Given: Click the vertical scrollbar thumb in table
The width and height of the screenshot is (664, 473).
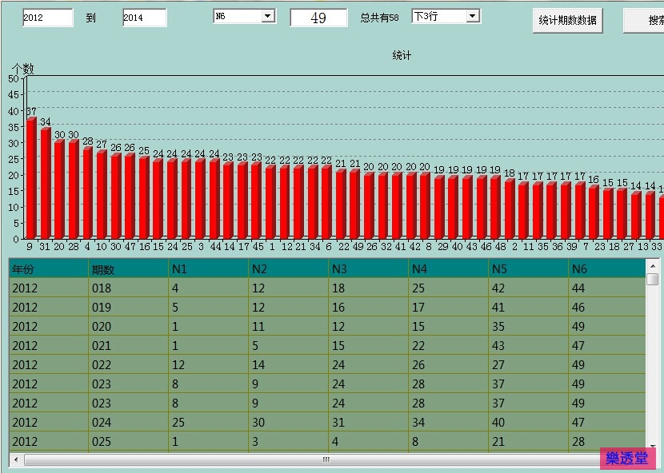Looking at the screenshot, I should [653, 279].
